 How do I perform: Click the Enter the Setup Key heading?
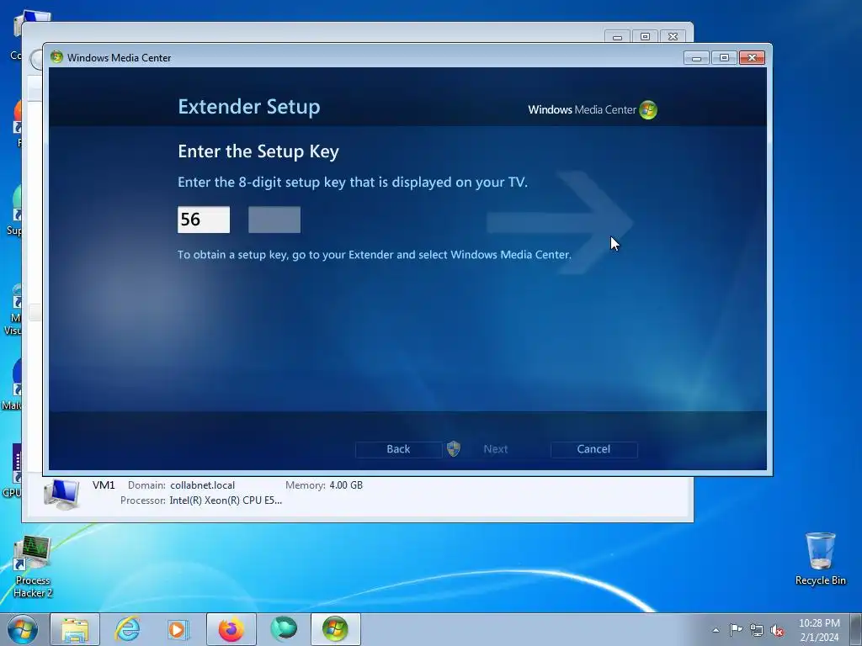tap(258, 151)
